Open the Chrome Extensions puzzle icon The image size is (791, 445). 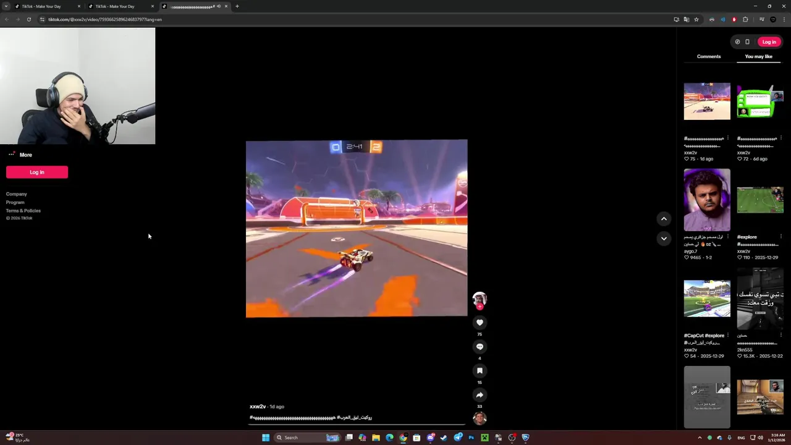coord(745,19)
